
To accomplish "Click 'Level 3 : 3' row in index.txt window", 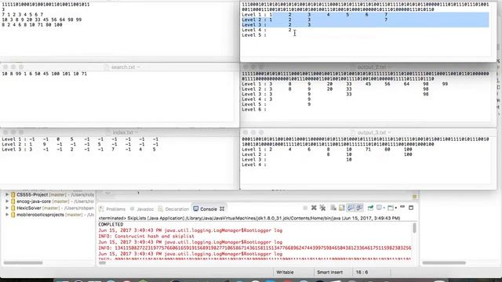I will [x=79, y=150].
